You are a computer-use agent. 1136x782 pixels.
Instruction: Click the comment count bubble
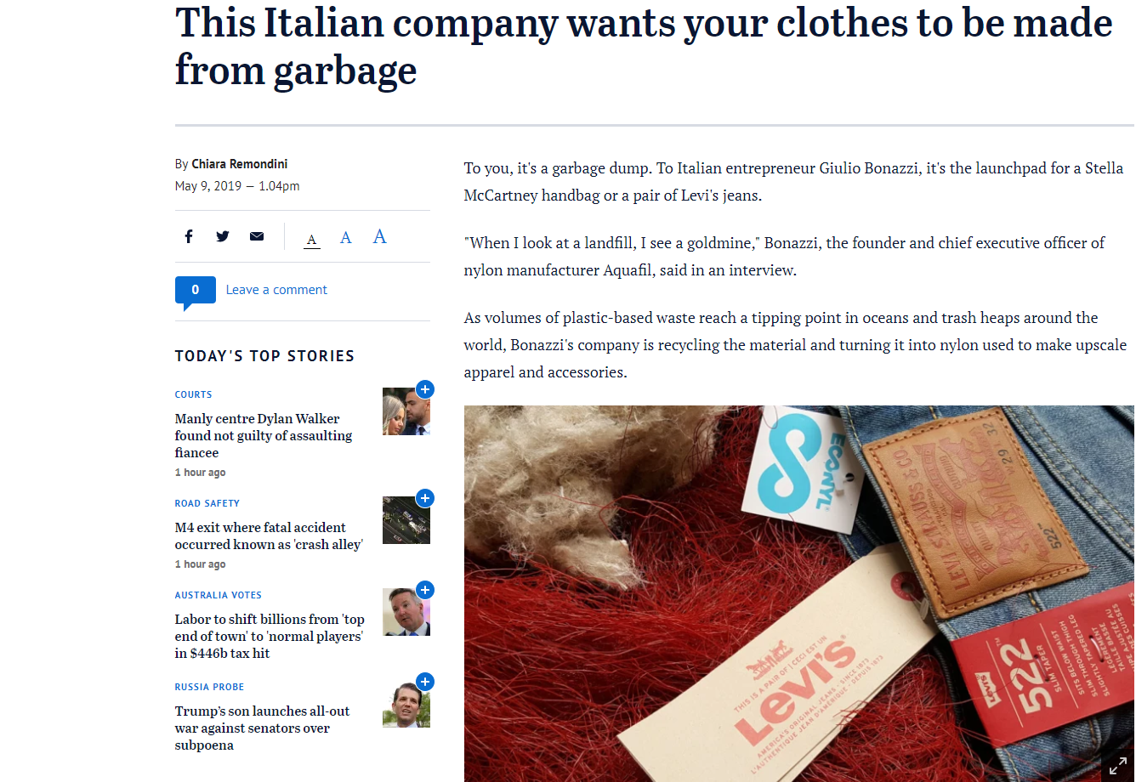tap(196, 292)
